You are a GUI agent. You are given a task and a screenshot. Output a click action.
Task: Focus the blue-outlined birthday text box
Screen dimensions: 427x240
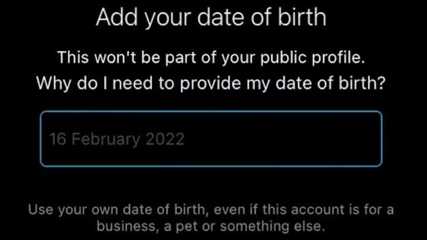pyautogui.click(x=211, y=139)
